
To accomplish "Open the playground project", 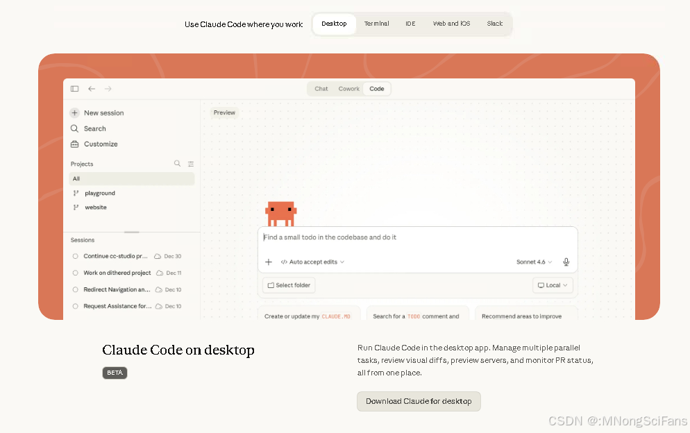I will click(100, 193).
